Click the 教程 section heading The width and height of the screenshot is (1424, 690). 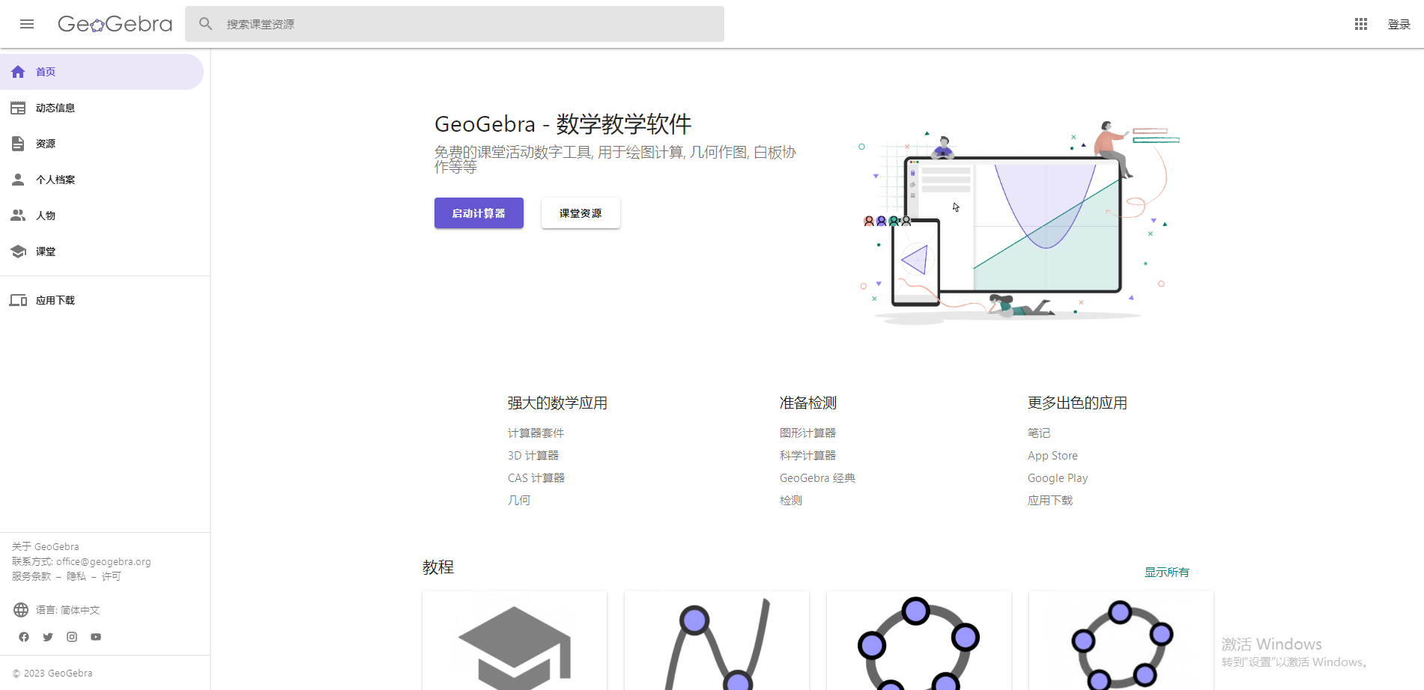point(438,567)
